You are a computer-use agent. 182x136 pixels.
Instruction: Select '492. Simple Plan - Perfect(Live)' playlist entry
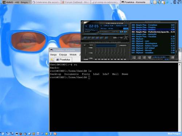click(153, 32)
